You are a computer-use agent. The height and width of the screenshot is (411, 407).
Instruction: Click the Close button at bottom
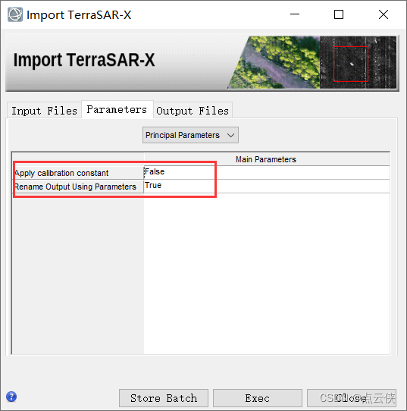pyautogui.click(x=352, y=398)
